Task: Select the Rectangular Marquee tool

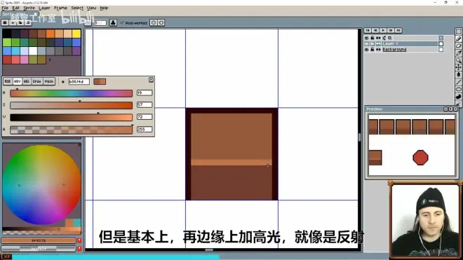Action: click(x=458, y=32)
